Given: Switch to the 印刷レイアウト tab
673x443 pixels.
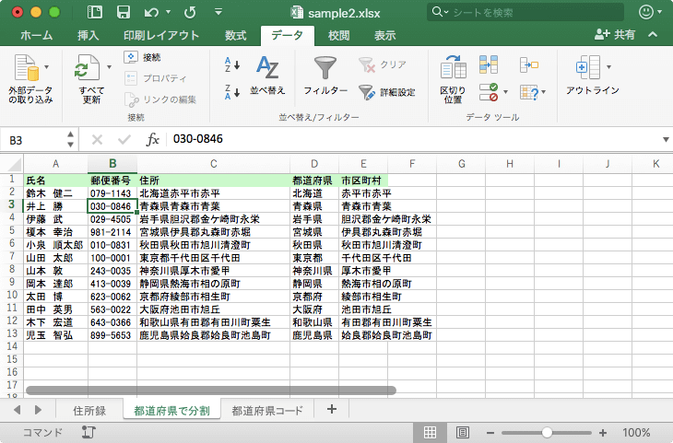Looking at the screenshot, I should (x=161, y=35).
